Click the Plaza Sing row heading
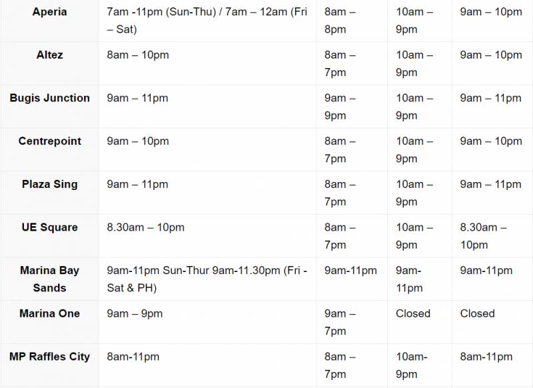Image resolution: width=533 pixels, height=388 pixels. (49, 184)
